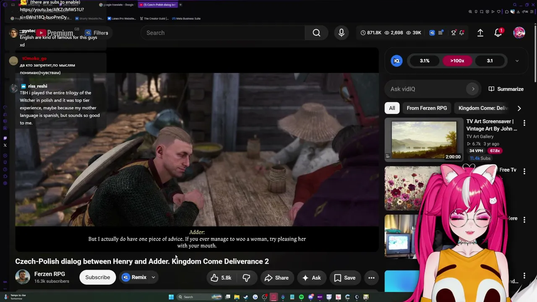
Task: Click the 2,698 views stat
Action: [x=394, y=33]
